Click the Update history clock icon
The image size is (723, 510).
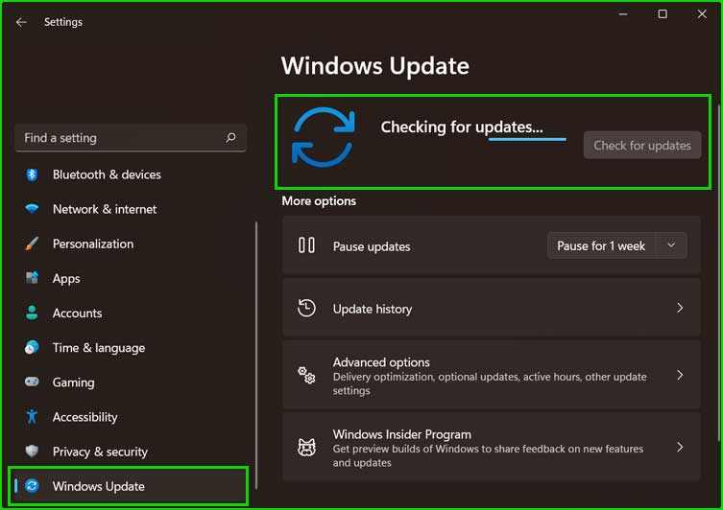pos(306,308)
